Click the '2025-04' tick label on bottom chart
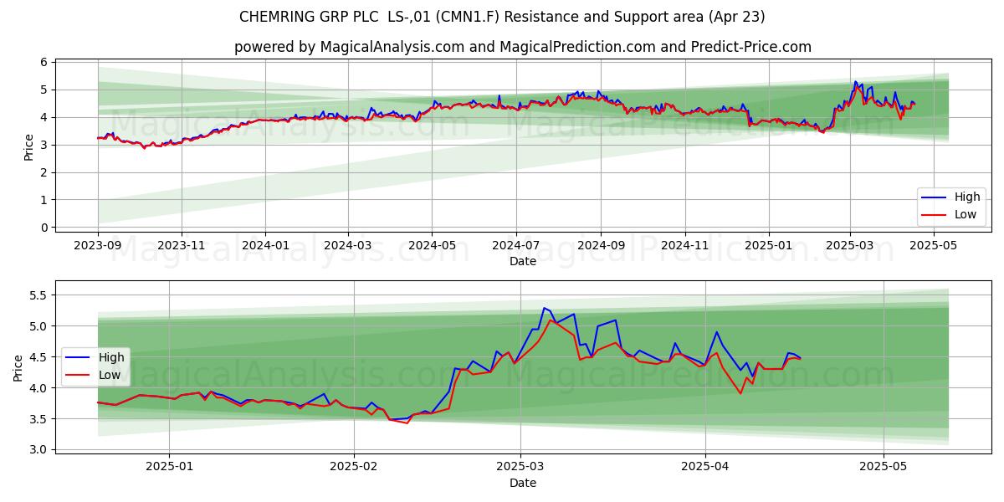 [705, 468]
